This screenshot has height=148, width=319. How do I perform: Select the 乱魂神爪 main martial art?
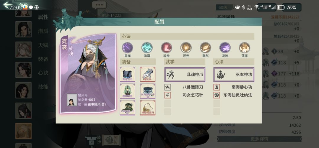(185, 75)
